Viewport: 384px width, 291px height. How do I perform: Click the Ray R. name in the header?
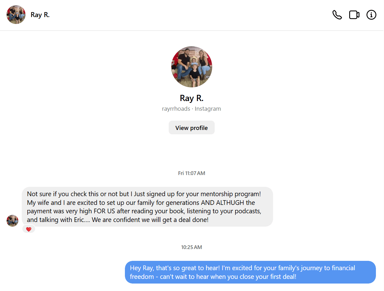(40, 15)
